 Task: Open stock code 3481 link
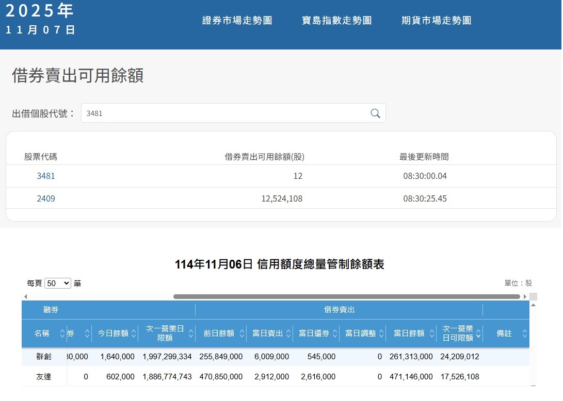pos(46,176)
